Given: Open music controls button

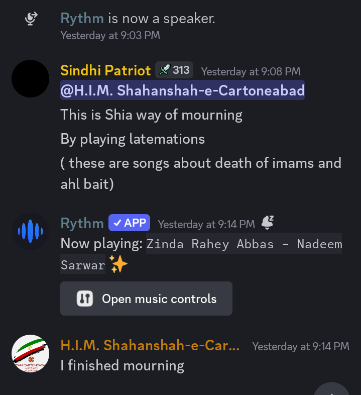Looking at the screenshot, I should [x=146, y=299].
